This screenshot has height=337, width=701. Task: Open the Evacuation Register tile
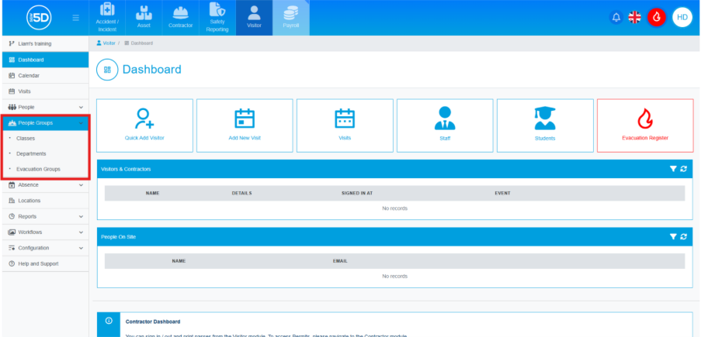click(x=644, y=125)
